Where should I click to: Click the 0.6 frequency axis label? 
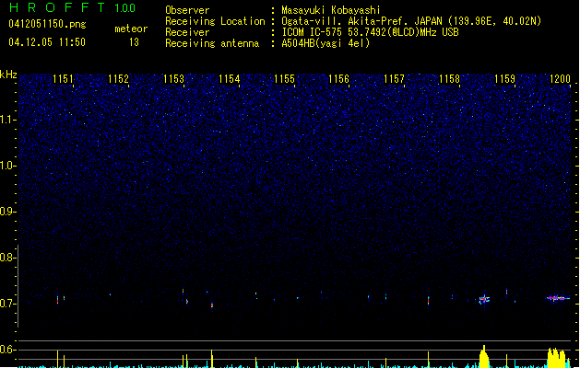pos(8,350)
